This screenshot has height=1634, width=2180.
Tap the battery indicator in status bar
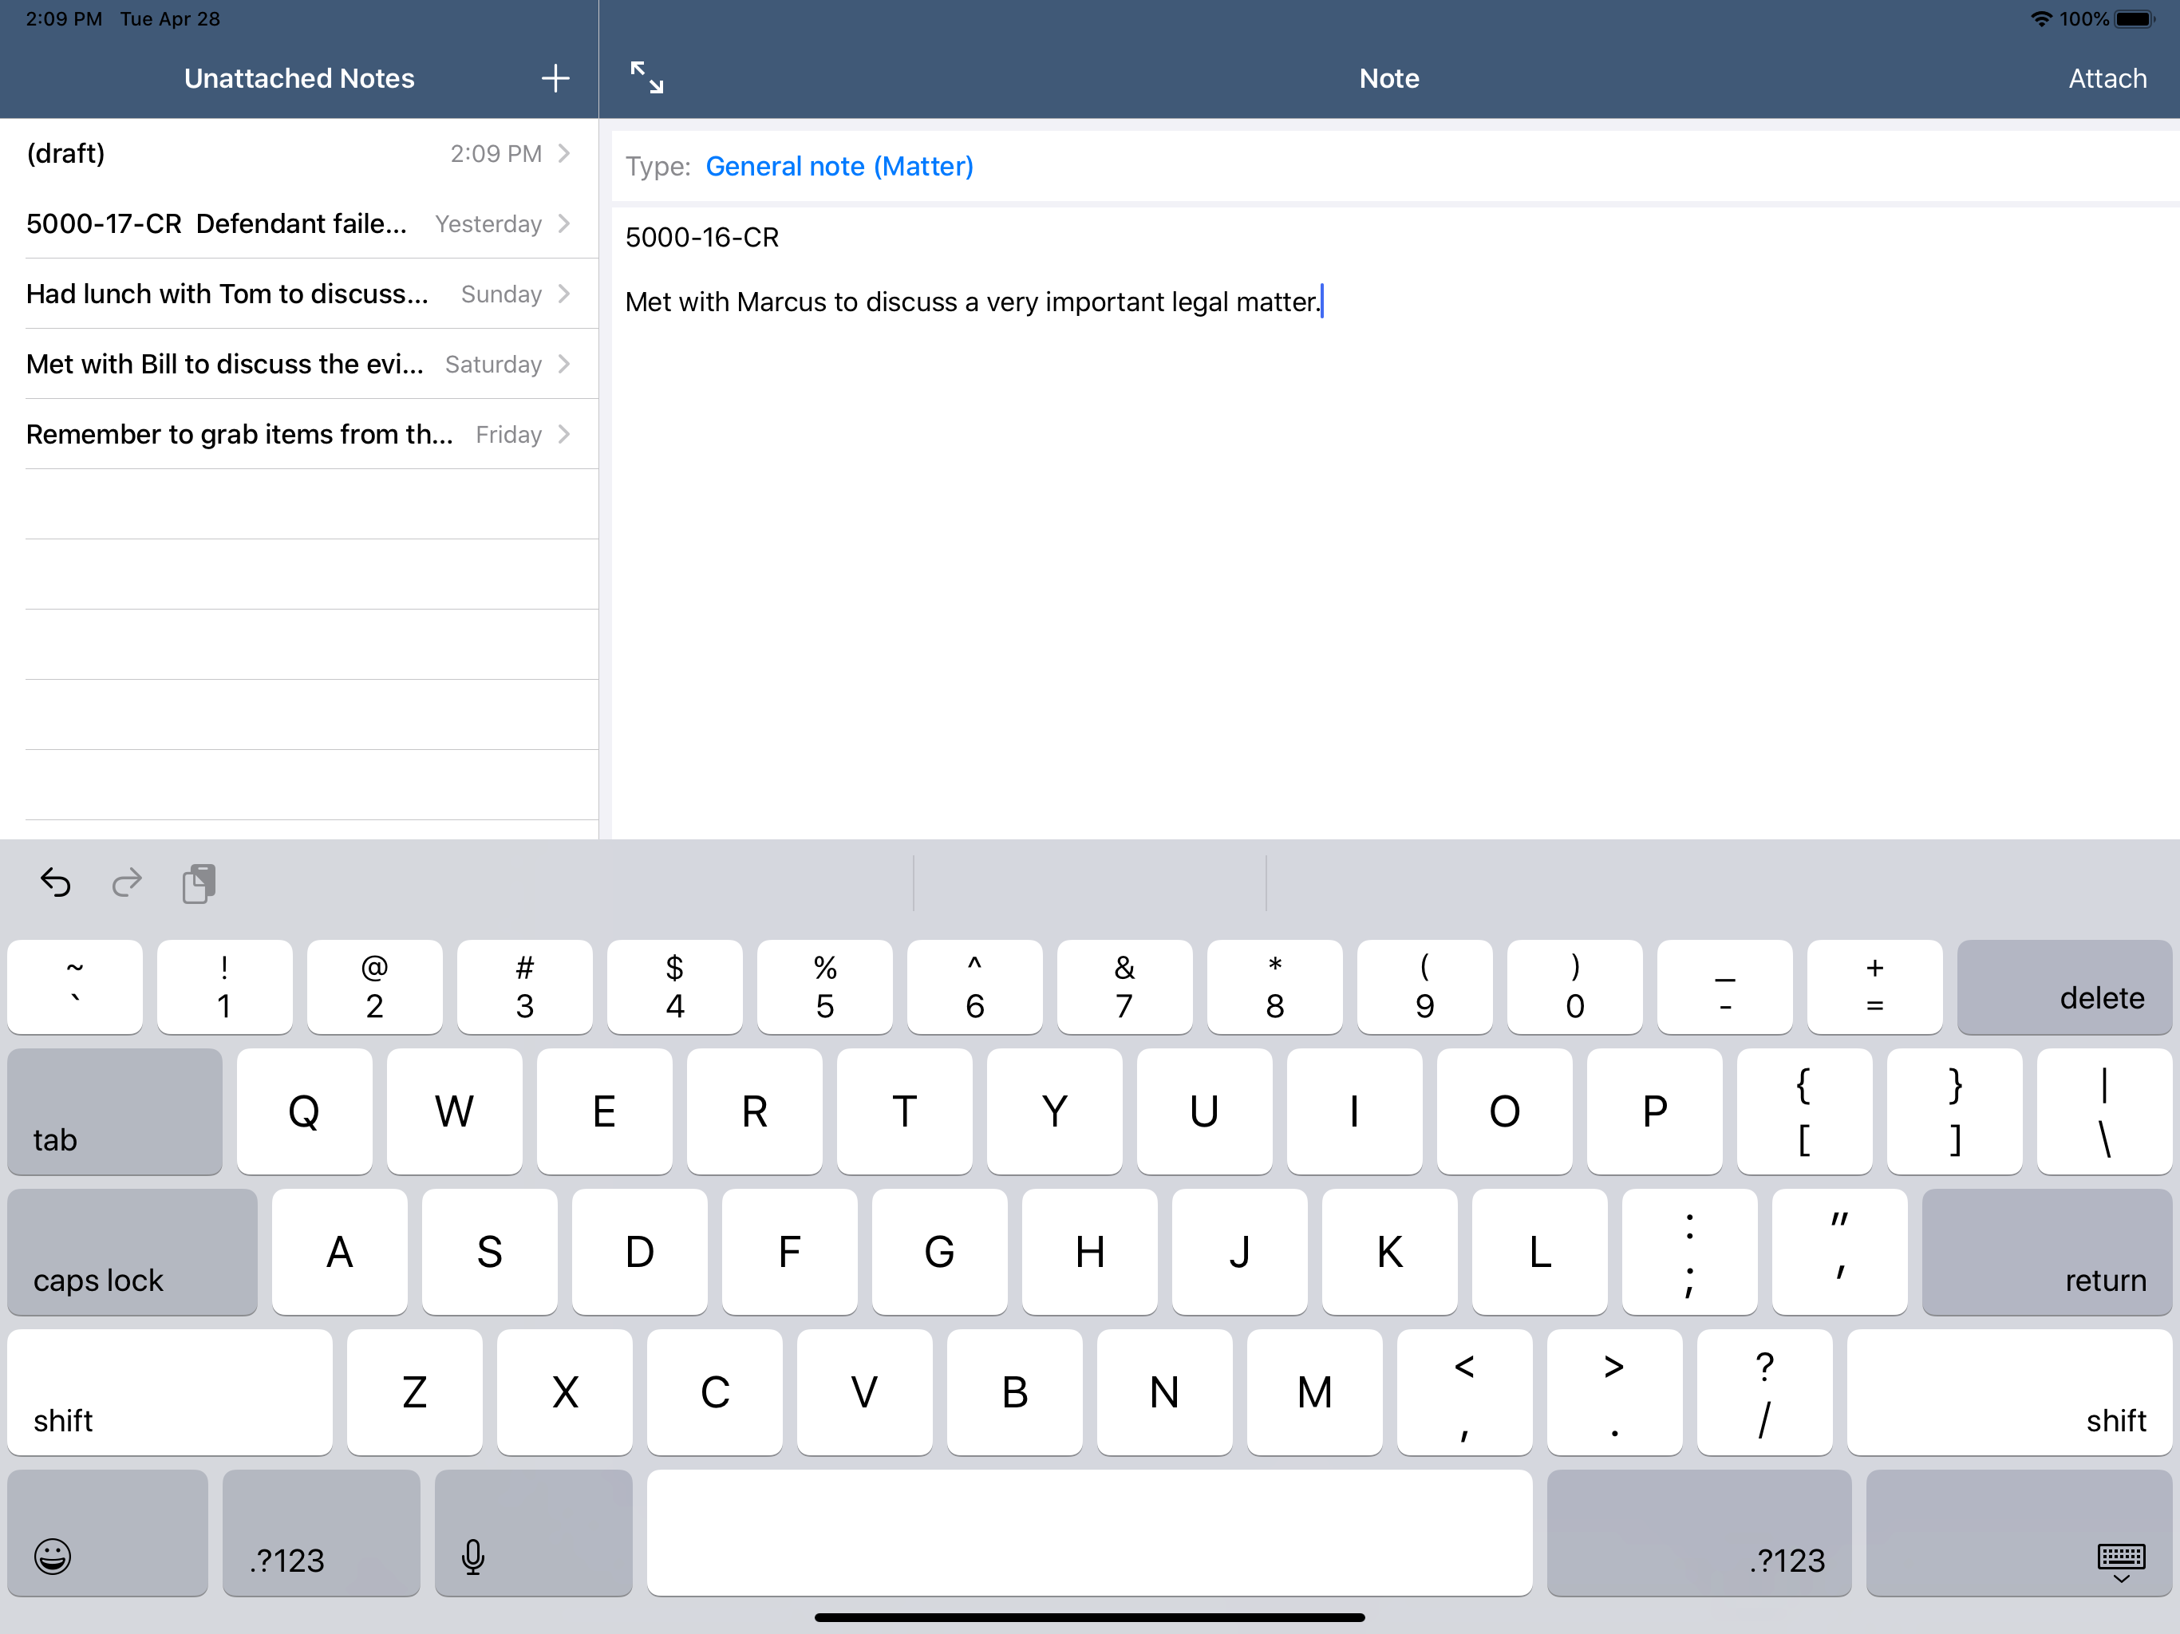pyautogui.click(x=2135, y=18)
